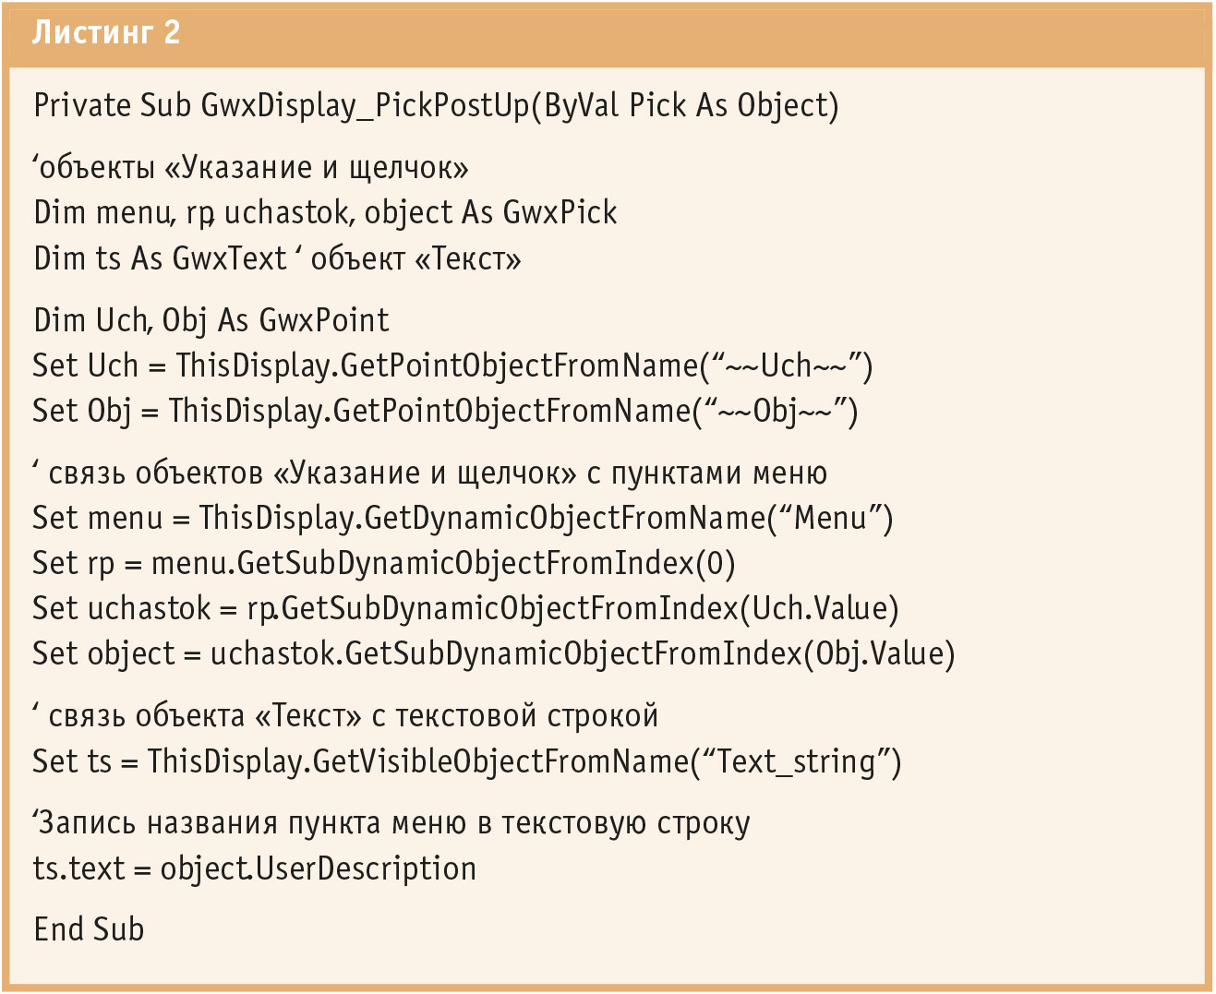Click the 'Dim ts As GwxText' line
The image size is (1216, 994).
[x=277, y=258]
